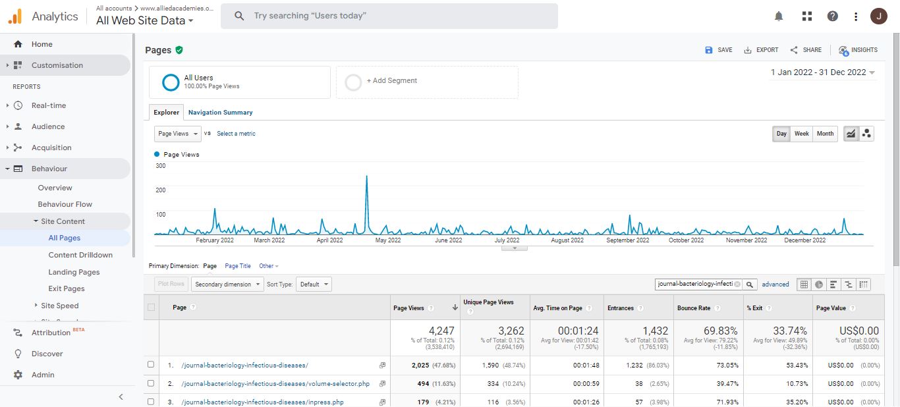
Task: Check the volume-selector.php row checkbox
Action: (x=151, y=383)
